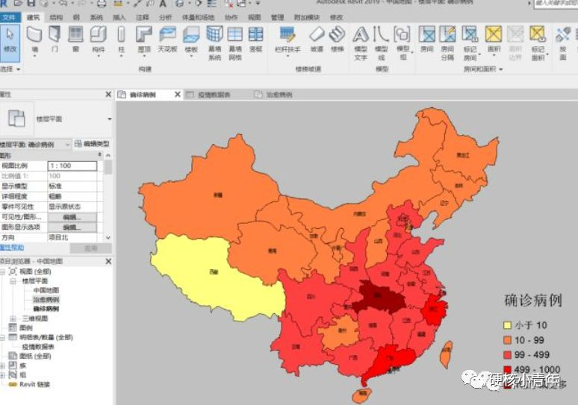
Task: Expand the 族 node in project browser
Action: tap(3, 365)
